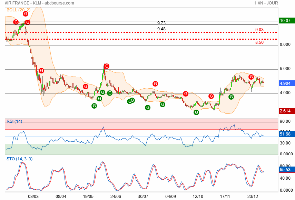Click the leftmost green G signal marker

tap(94, 106)
